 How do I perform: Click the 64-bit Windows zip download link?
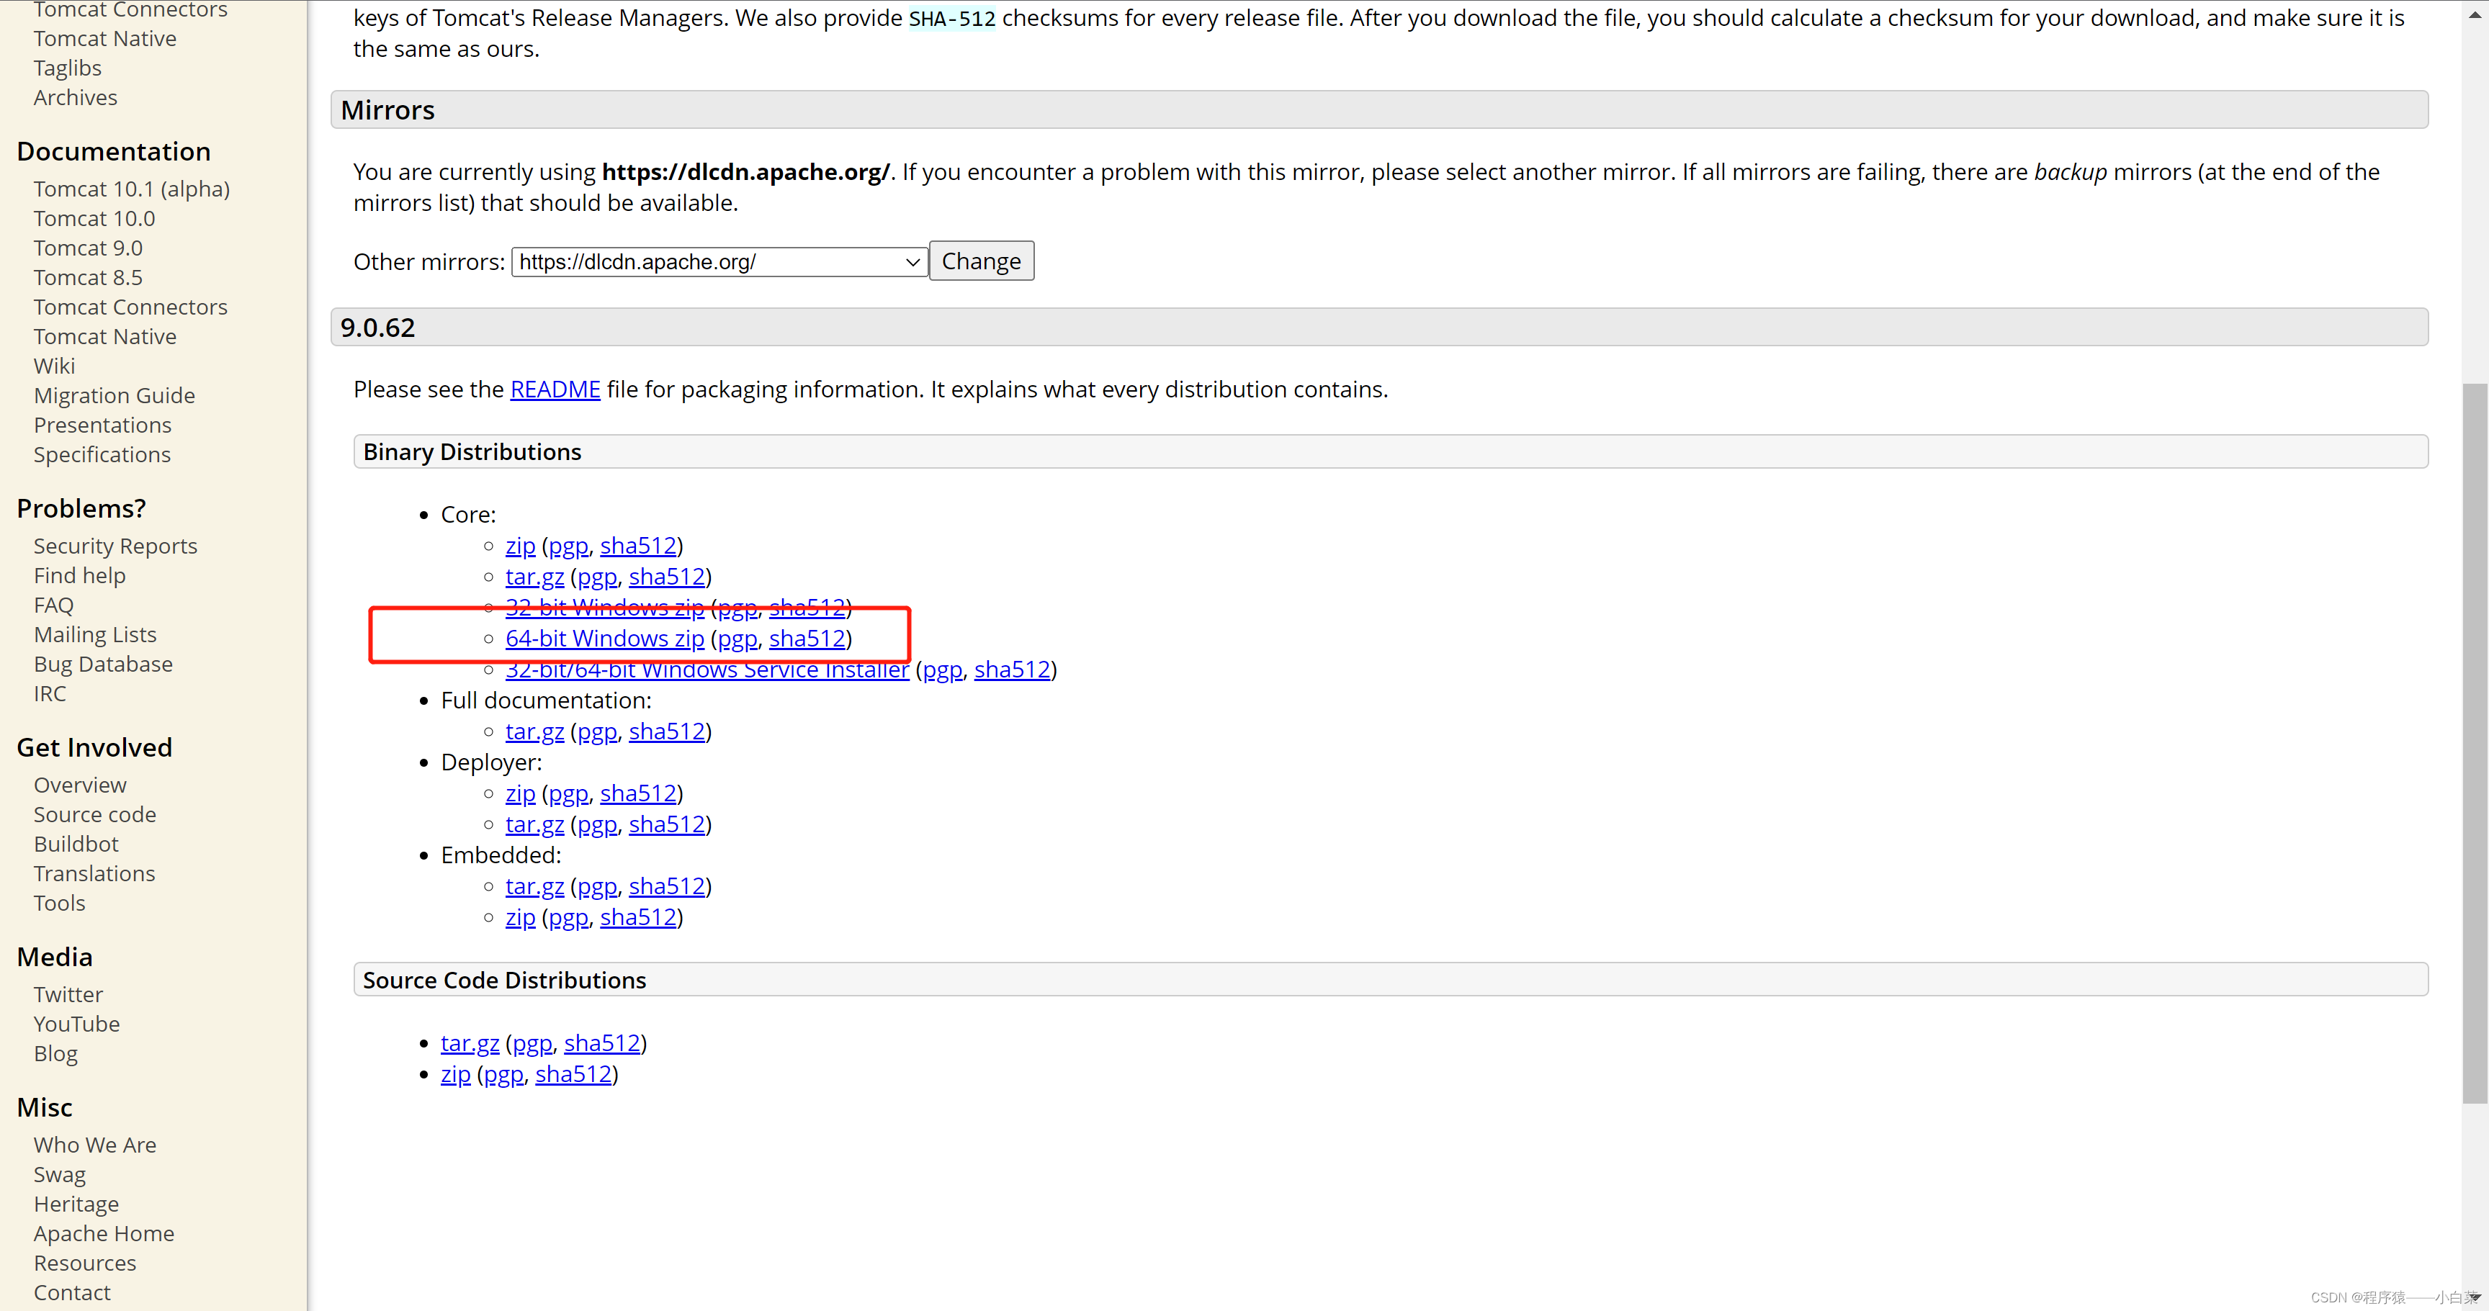[x=604, y=639]
